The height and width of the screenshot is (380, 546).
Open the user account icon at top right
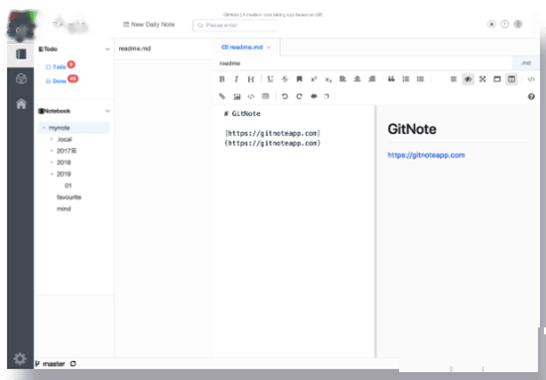click(x=518, y=24)
